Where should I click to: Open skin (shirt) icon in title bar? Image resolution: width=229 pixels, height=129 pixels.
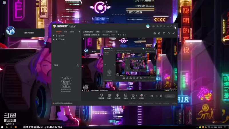pos(161,26)
